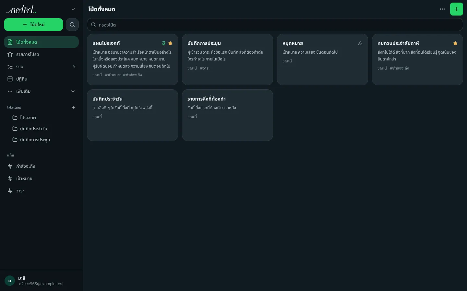Click the pin icon on แผนโปรเจกต์ note
This screenshot has width=467, height=291.
pos(164,43)
